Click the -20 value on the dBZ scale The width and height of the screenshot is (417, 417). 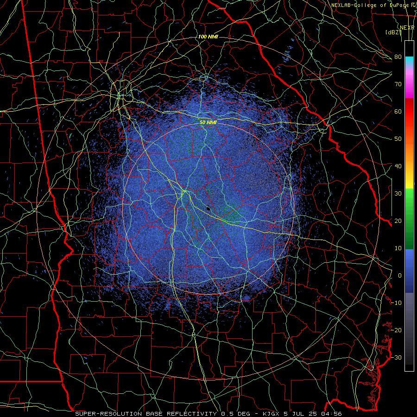pyautogui.click(x=397, y=330)
